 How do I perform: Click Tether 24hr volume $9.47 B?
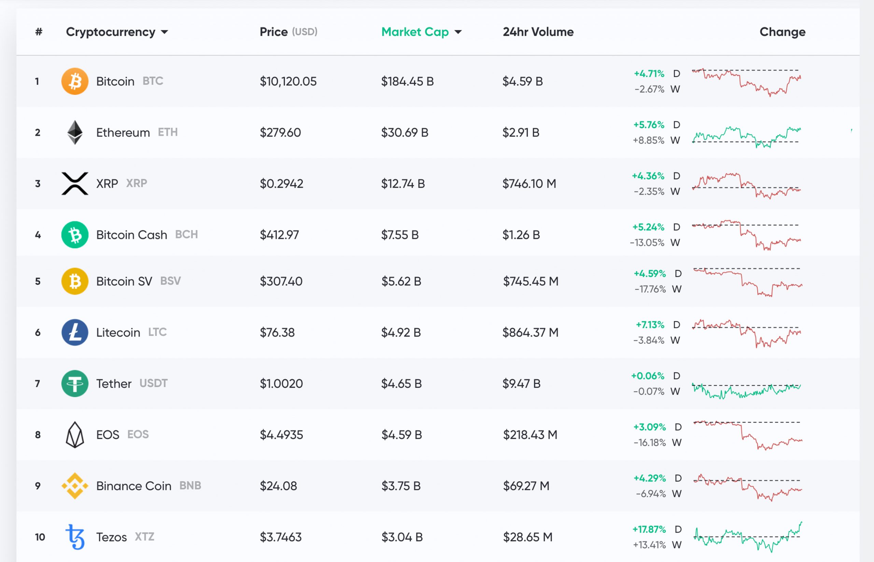[521, 383]
